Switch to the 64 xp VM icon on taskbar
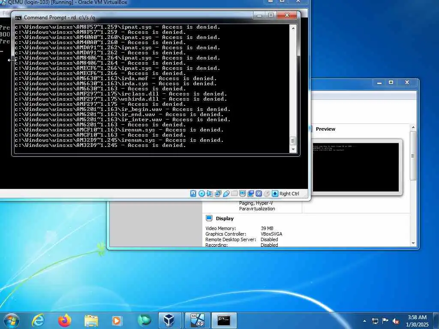Viewport: 439px width, 329px height. point(197,320)
